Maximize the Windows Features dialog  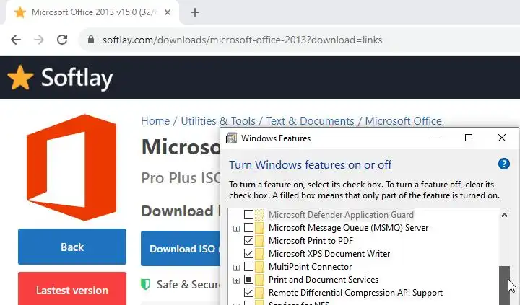(469, 138)
